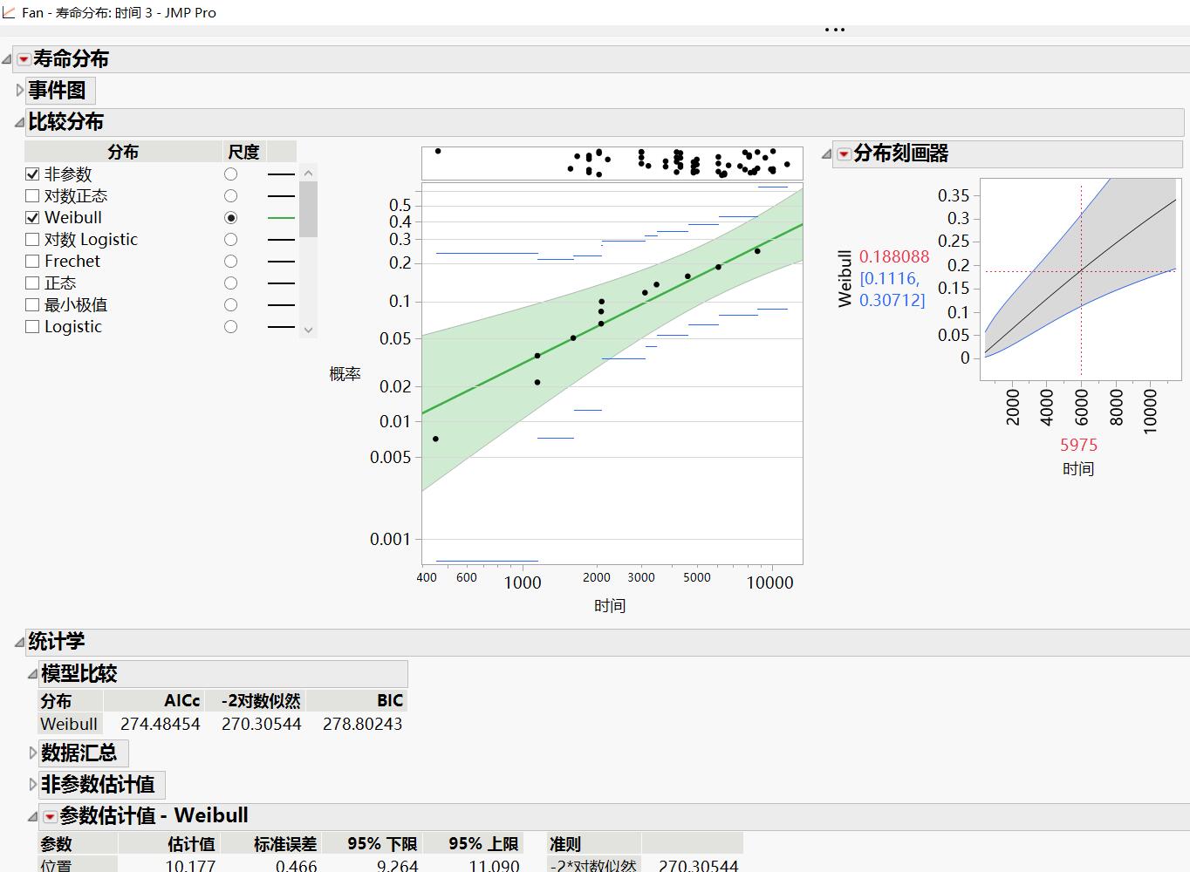
Task: Click the three-dots toolbar reveal handle
Action: 835,30
